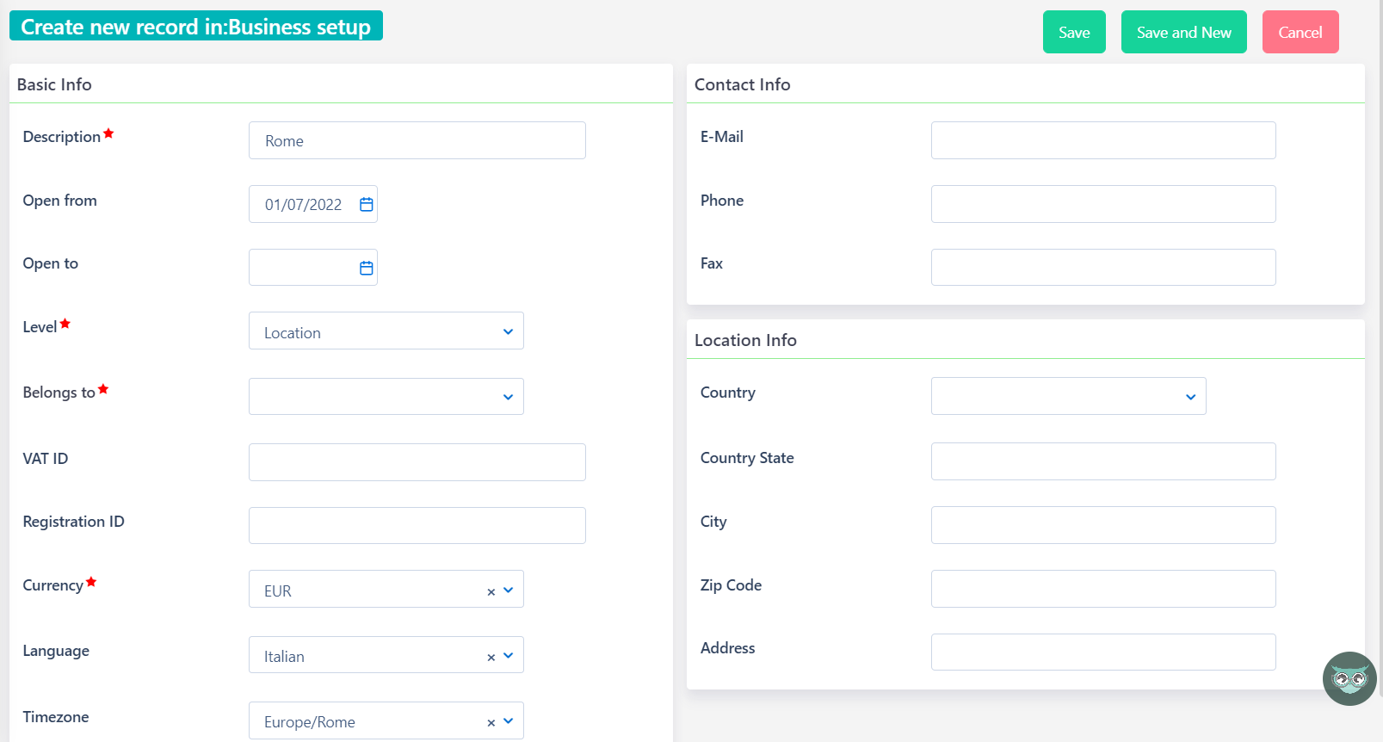
Task: Click the Phone input field
Action: [1102, 204]
